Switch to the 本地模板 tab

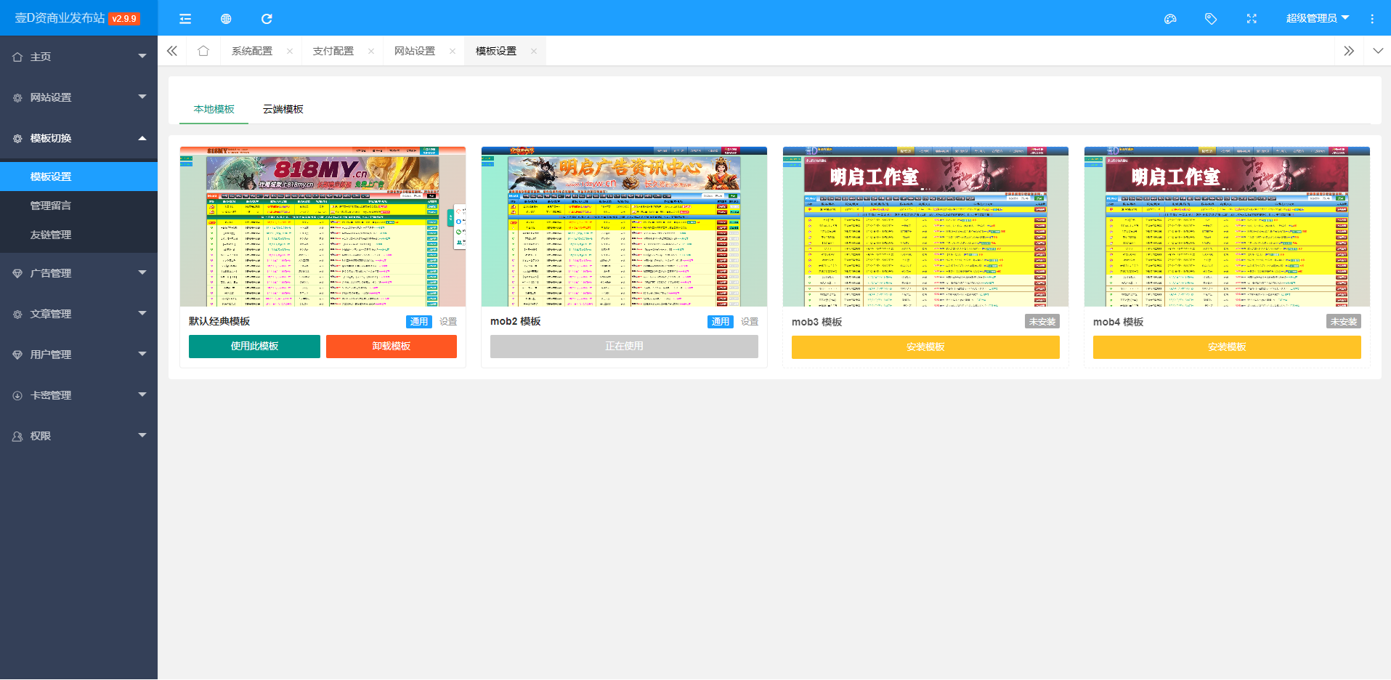tap(214, 109)
